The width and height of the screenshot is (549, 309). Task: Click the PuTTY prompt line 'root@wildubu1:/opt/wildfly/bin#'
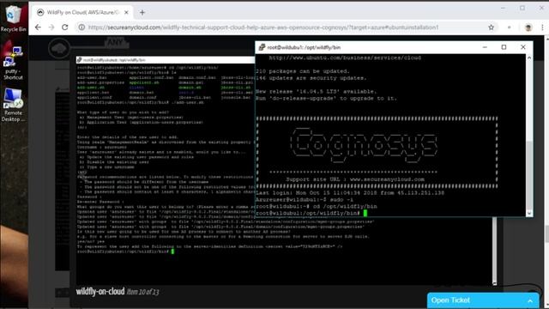coord(307,213)
